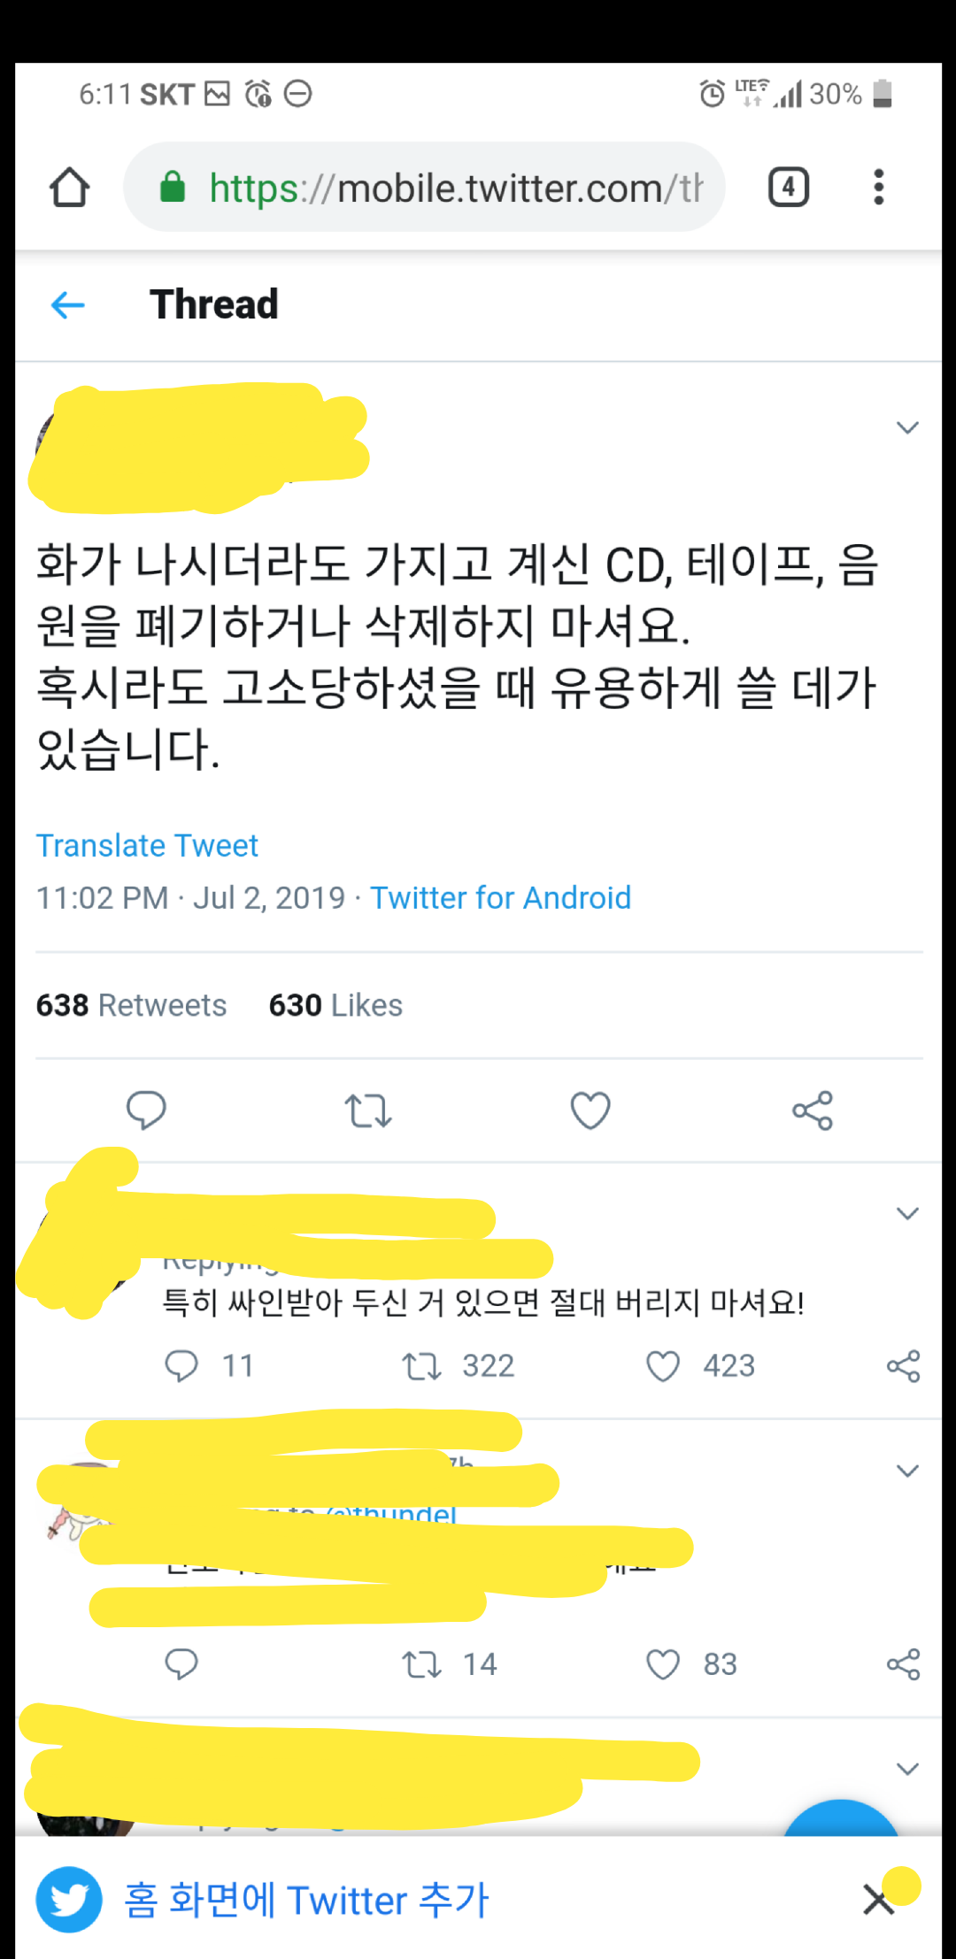View the 630 Likes list
956x1959 pixels.
coord(335,1005)
